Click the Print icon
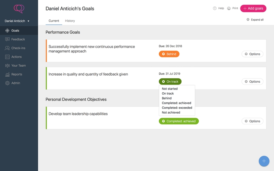 [x=229, y=8]
